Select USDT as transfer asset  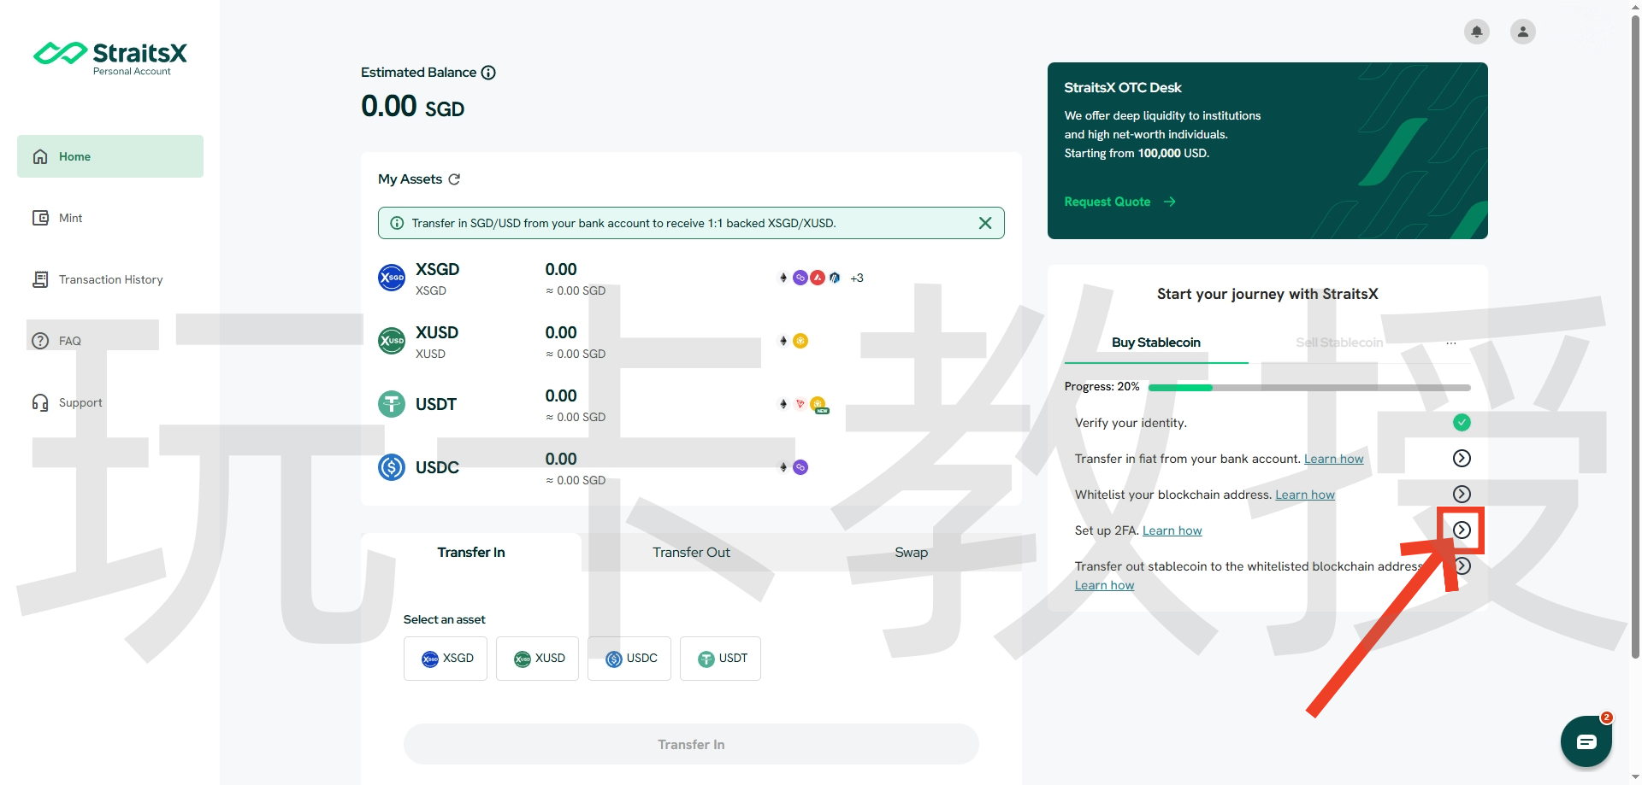pos(720,659)
